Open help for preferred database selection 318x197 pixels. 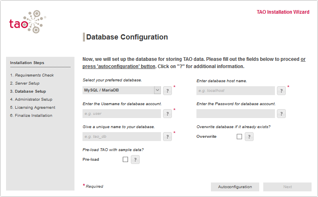point(167,91)
